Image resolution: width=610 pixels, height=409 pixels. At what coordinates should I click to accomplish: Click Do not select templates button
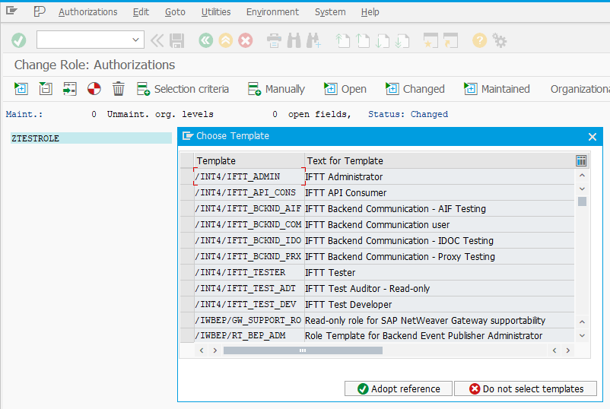coord(526,388)
